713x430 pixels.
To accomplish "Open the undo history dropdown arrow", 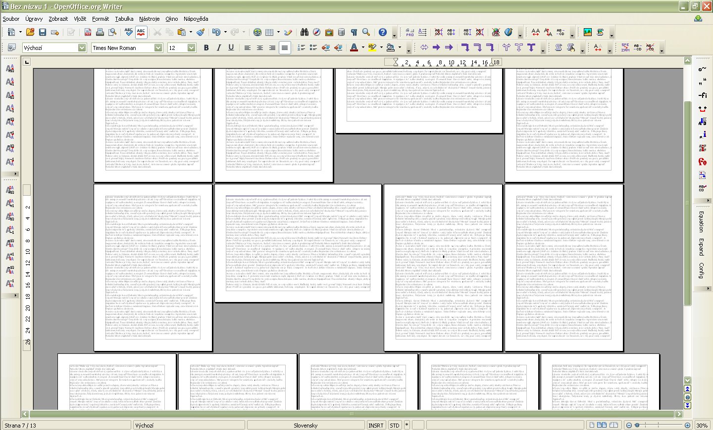I will coord(225,33).
